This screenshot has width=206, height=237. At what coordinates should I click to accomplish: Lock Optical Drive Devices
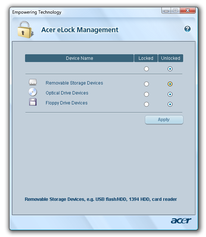pyautogui.click(x=146, y=94)
